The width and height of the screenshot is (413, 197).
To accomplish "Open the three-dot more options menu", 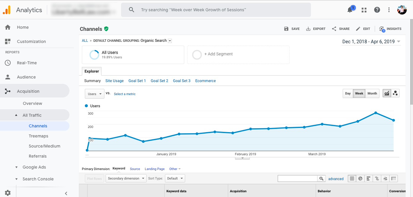I will (389, 10).
